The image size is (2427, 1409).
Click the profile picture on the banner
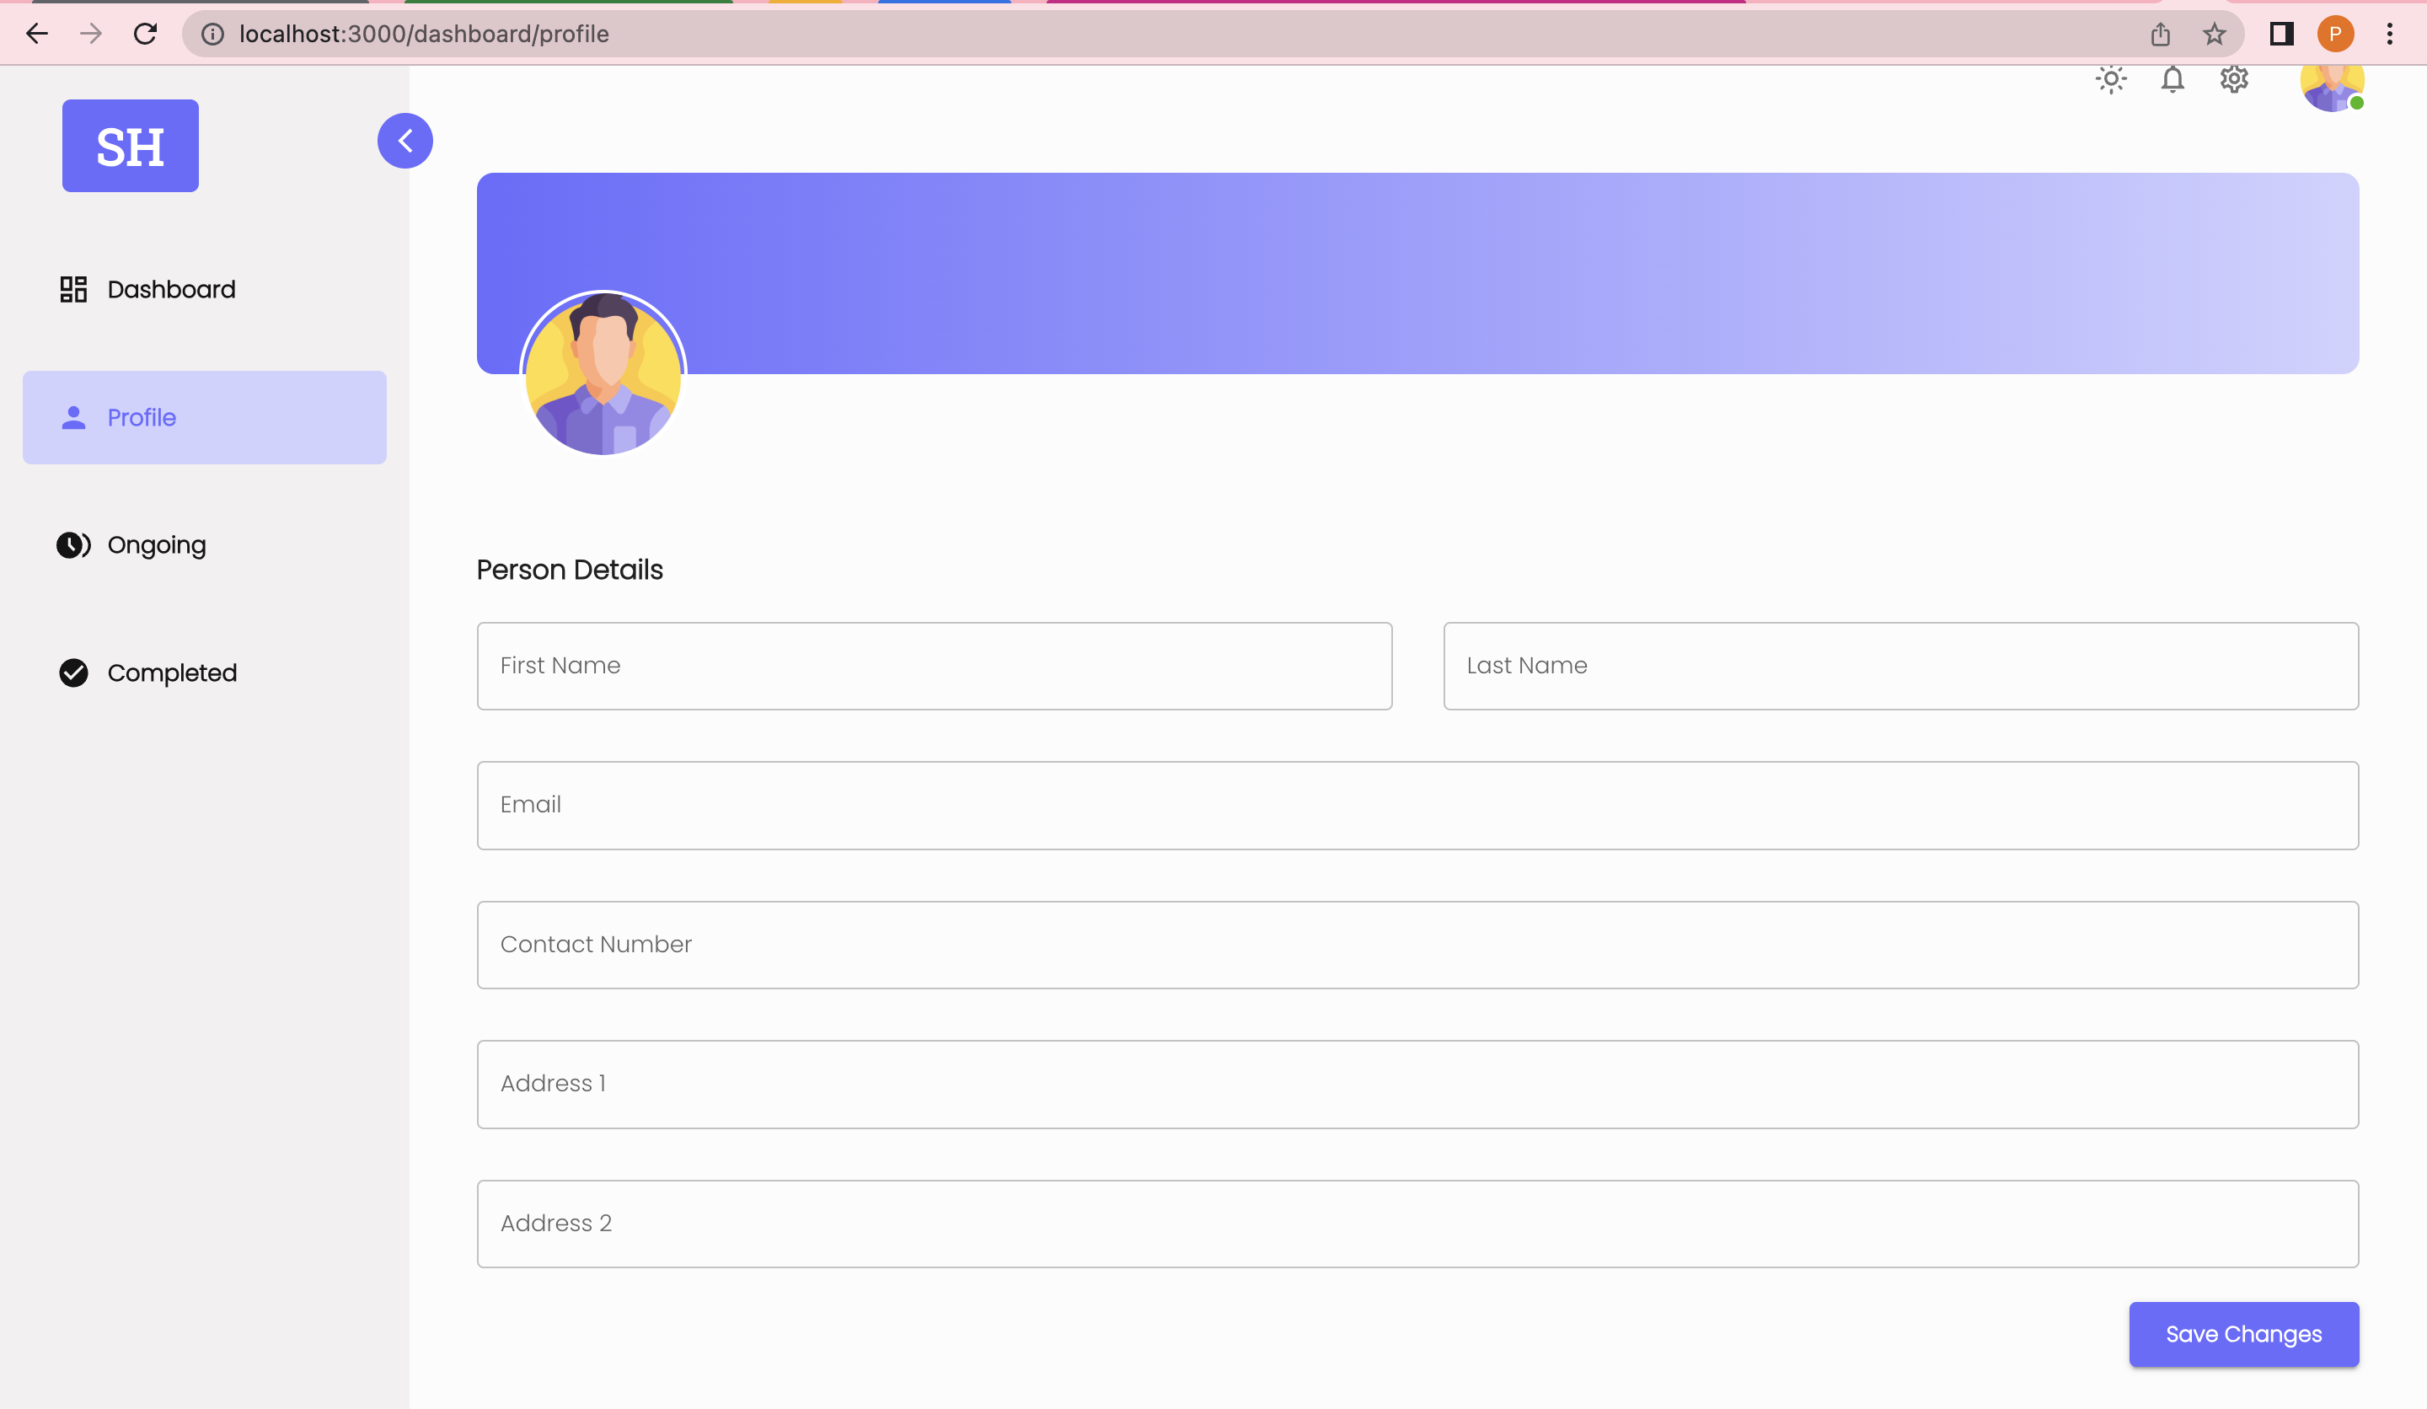click(603, 373)
